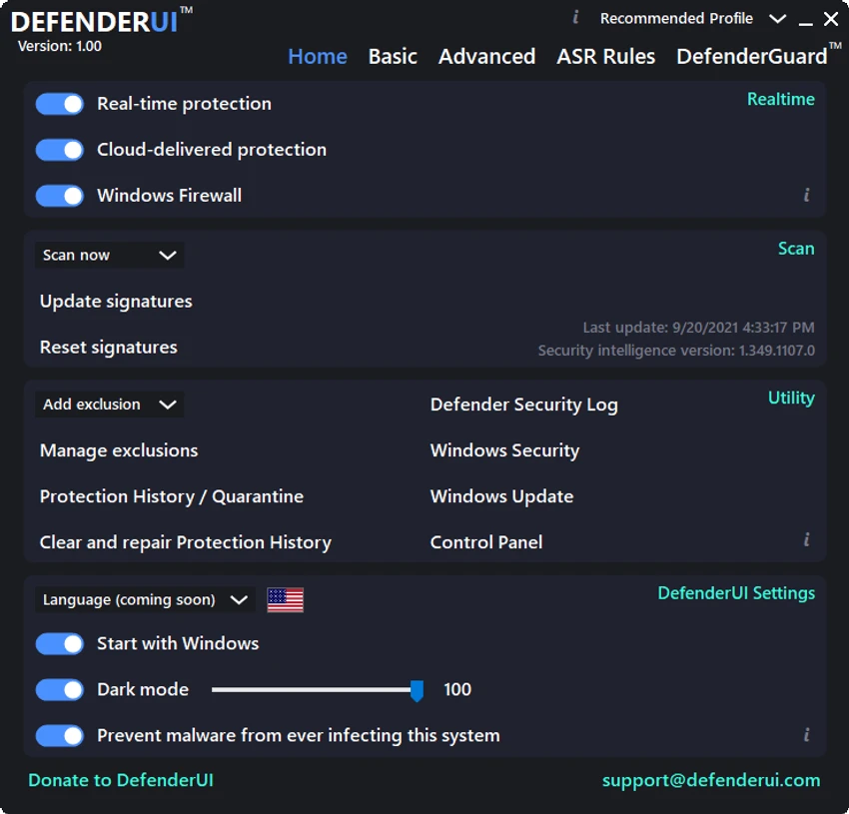Open the Recommended Profile dropdown
The width and height of the screenshot is (849, 814).
[693, 19]
